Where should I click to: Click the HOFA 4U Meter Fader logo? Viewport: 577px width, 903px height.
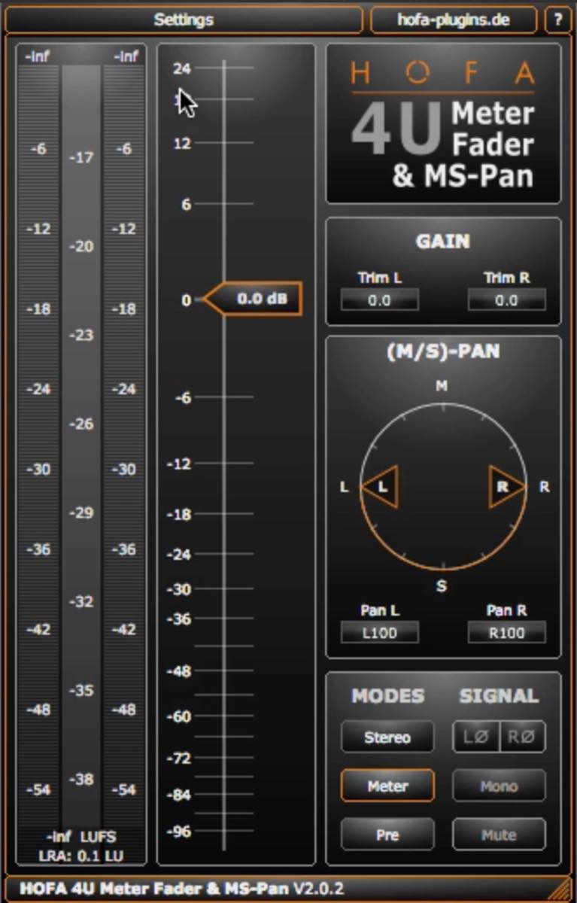point(443,124)
